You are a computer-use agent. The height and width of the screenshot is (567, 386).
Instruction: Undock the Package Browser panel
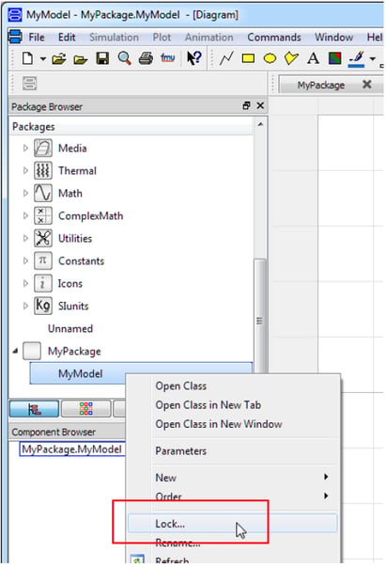246,105
